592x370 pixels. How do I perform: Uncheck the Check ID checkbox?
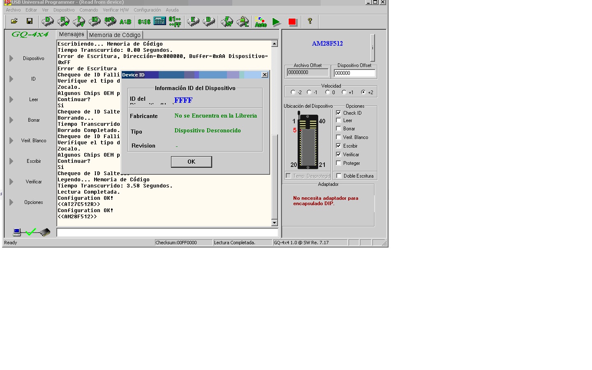click(x=338, y=113)
